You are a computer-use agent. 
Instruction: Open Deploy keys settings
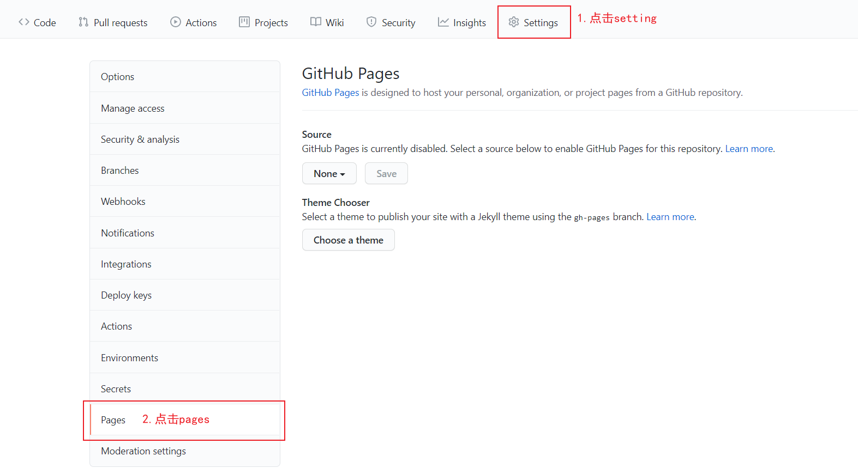(x=185, y=295)
